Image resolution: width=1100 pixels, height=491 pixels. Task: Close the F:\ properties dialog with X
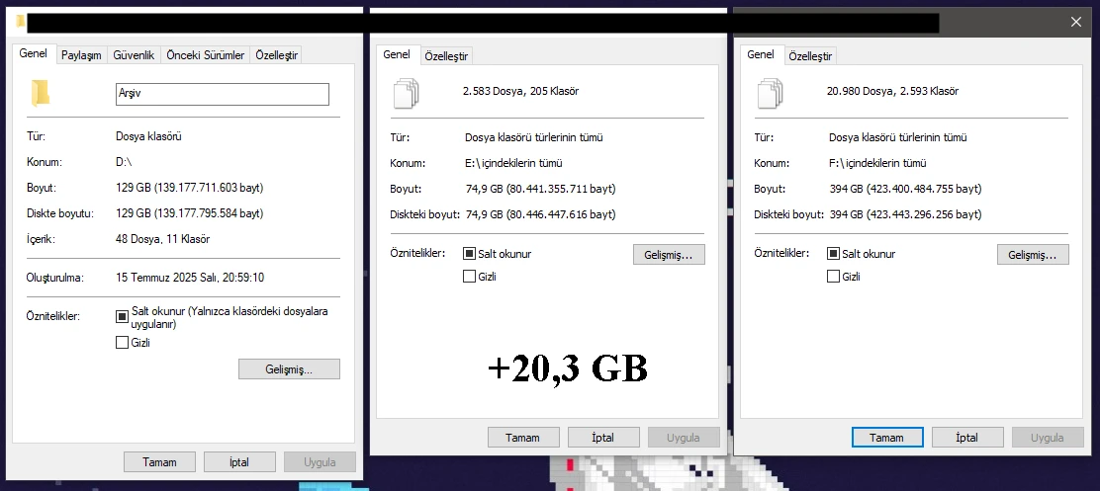(1076, 22)
